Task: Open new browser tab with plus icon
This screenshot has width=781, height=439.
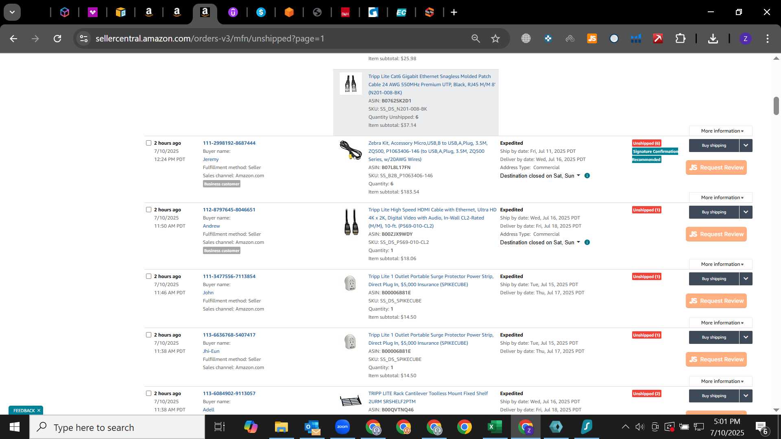Action: click(x=454, y=13)
